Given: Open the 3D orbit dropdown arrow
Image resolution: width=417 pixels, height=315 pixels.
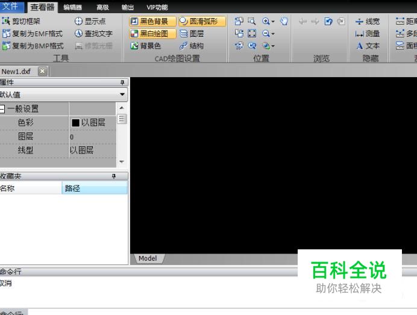Looking at the screenshot, I should (273, 46).
